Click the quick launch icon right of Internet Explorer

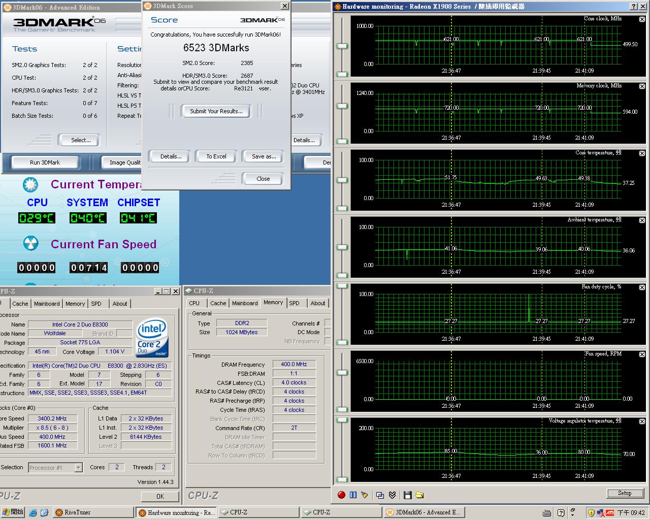pos(44,512)
